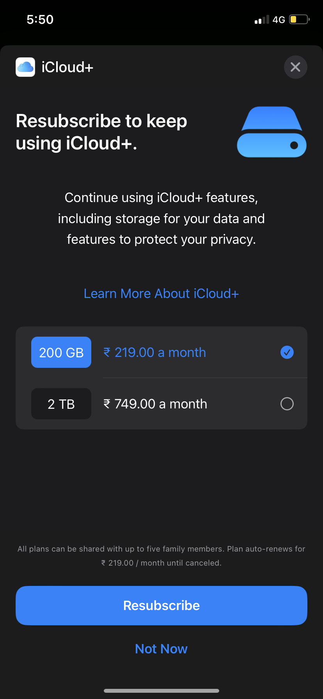Tap the plan auto-renew disclaimer text

click(x=161, y=555)
